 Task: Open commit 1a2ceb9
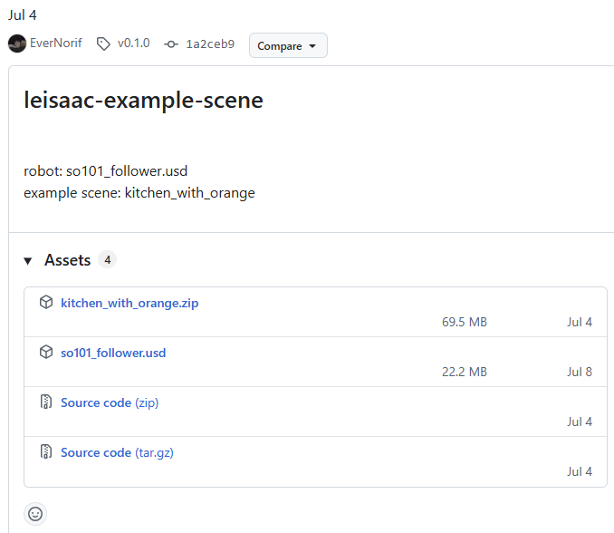(210, 44)
